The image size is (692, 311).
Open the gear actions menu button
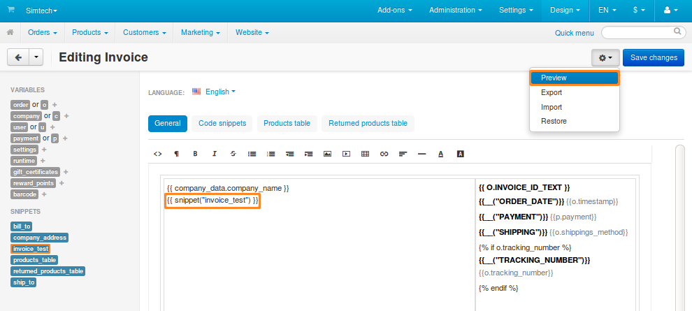[x=605, y=57]
